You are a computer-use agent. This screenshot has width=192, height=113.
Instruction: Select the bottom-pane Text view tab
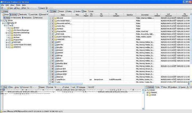4,87
